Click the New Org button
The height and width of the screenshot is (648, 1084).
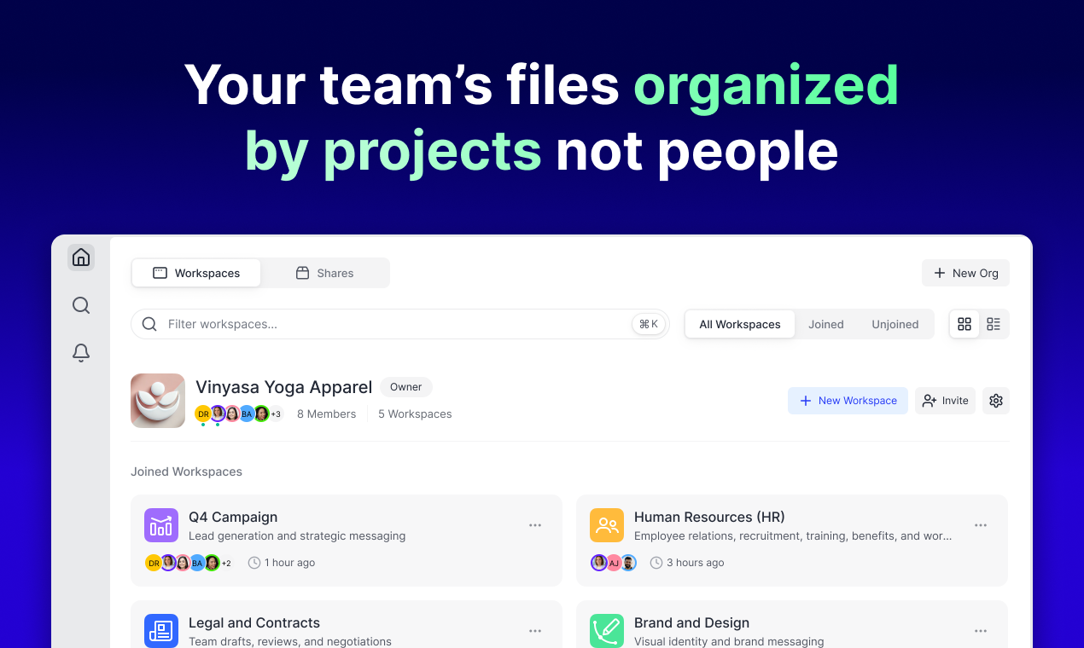tap(965, 273)
